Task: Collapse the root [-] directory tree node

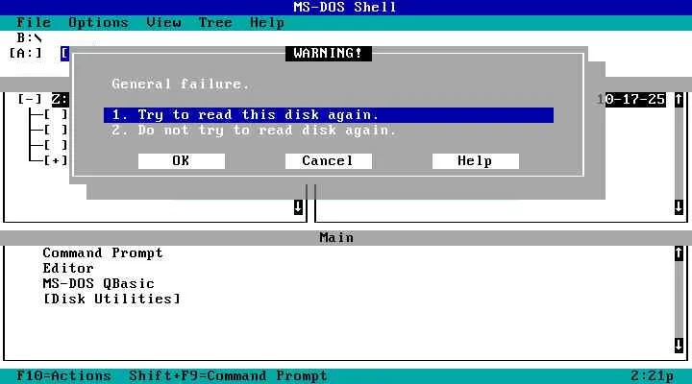Action: coord(30,99)
